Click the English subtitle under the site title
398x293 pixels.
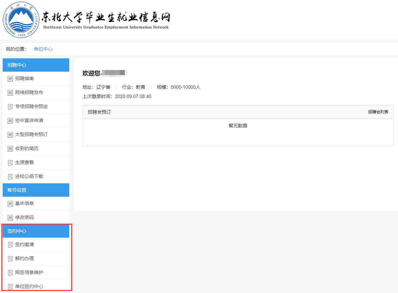(106, 27)
